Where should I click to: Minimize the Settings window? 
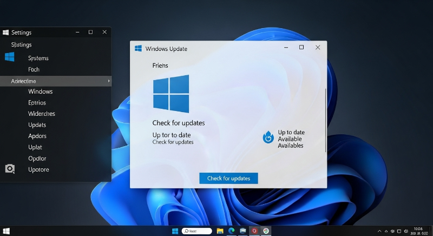[x=77, y=32]
